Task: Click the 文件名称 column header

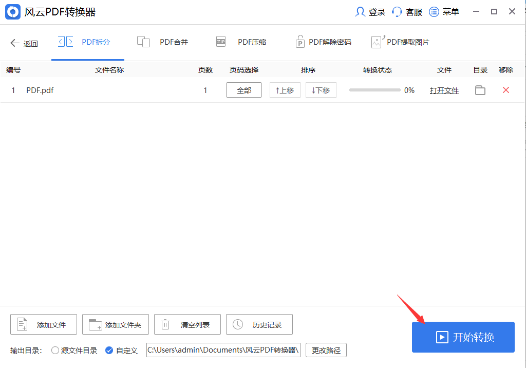Action: tap(109, 70)
